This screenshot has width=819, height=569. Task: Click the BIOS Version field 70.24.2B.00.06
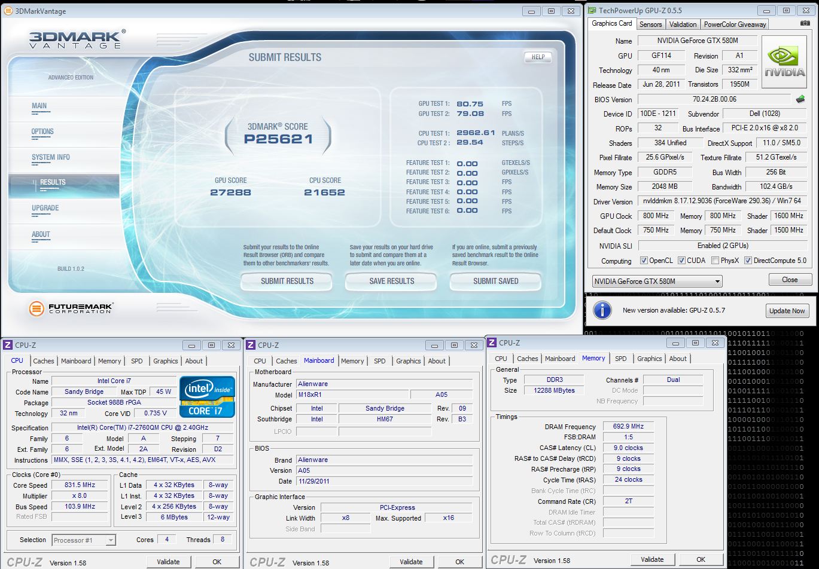[x=714, y=99]
